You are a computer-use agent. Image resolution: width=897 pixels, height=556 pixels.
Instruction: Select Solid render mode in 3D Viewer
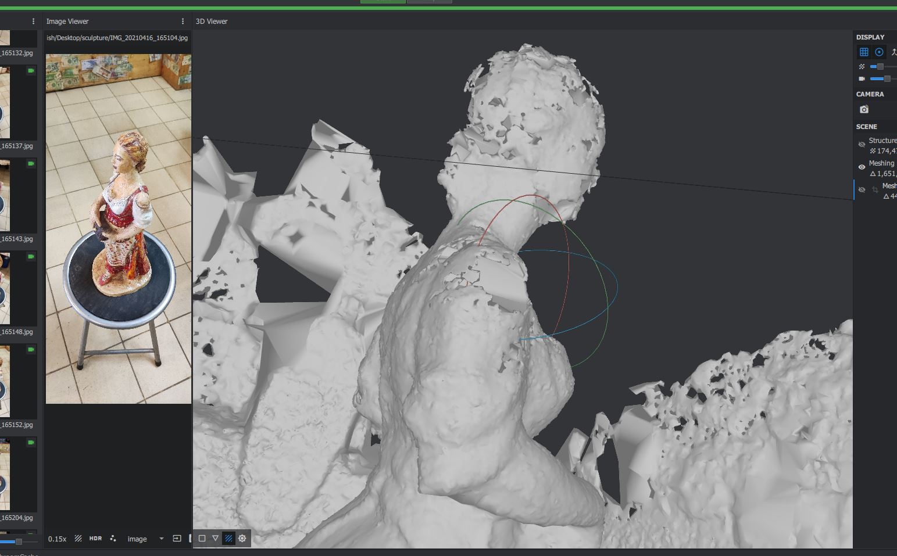[x=202, y=539]
